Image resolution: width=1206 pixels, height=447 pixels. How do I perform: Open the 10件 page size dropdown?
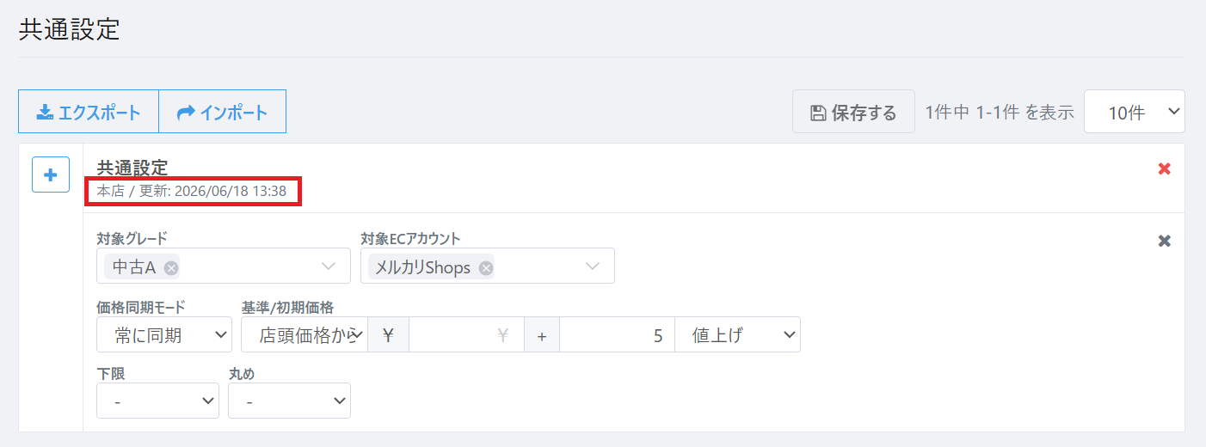1135,112
